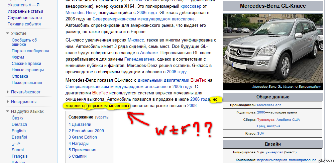Open Новые страницы link
Viewport: 334px width, 163px height.
point(28,70)
